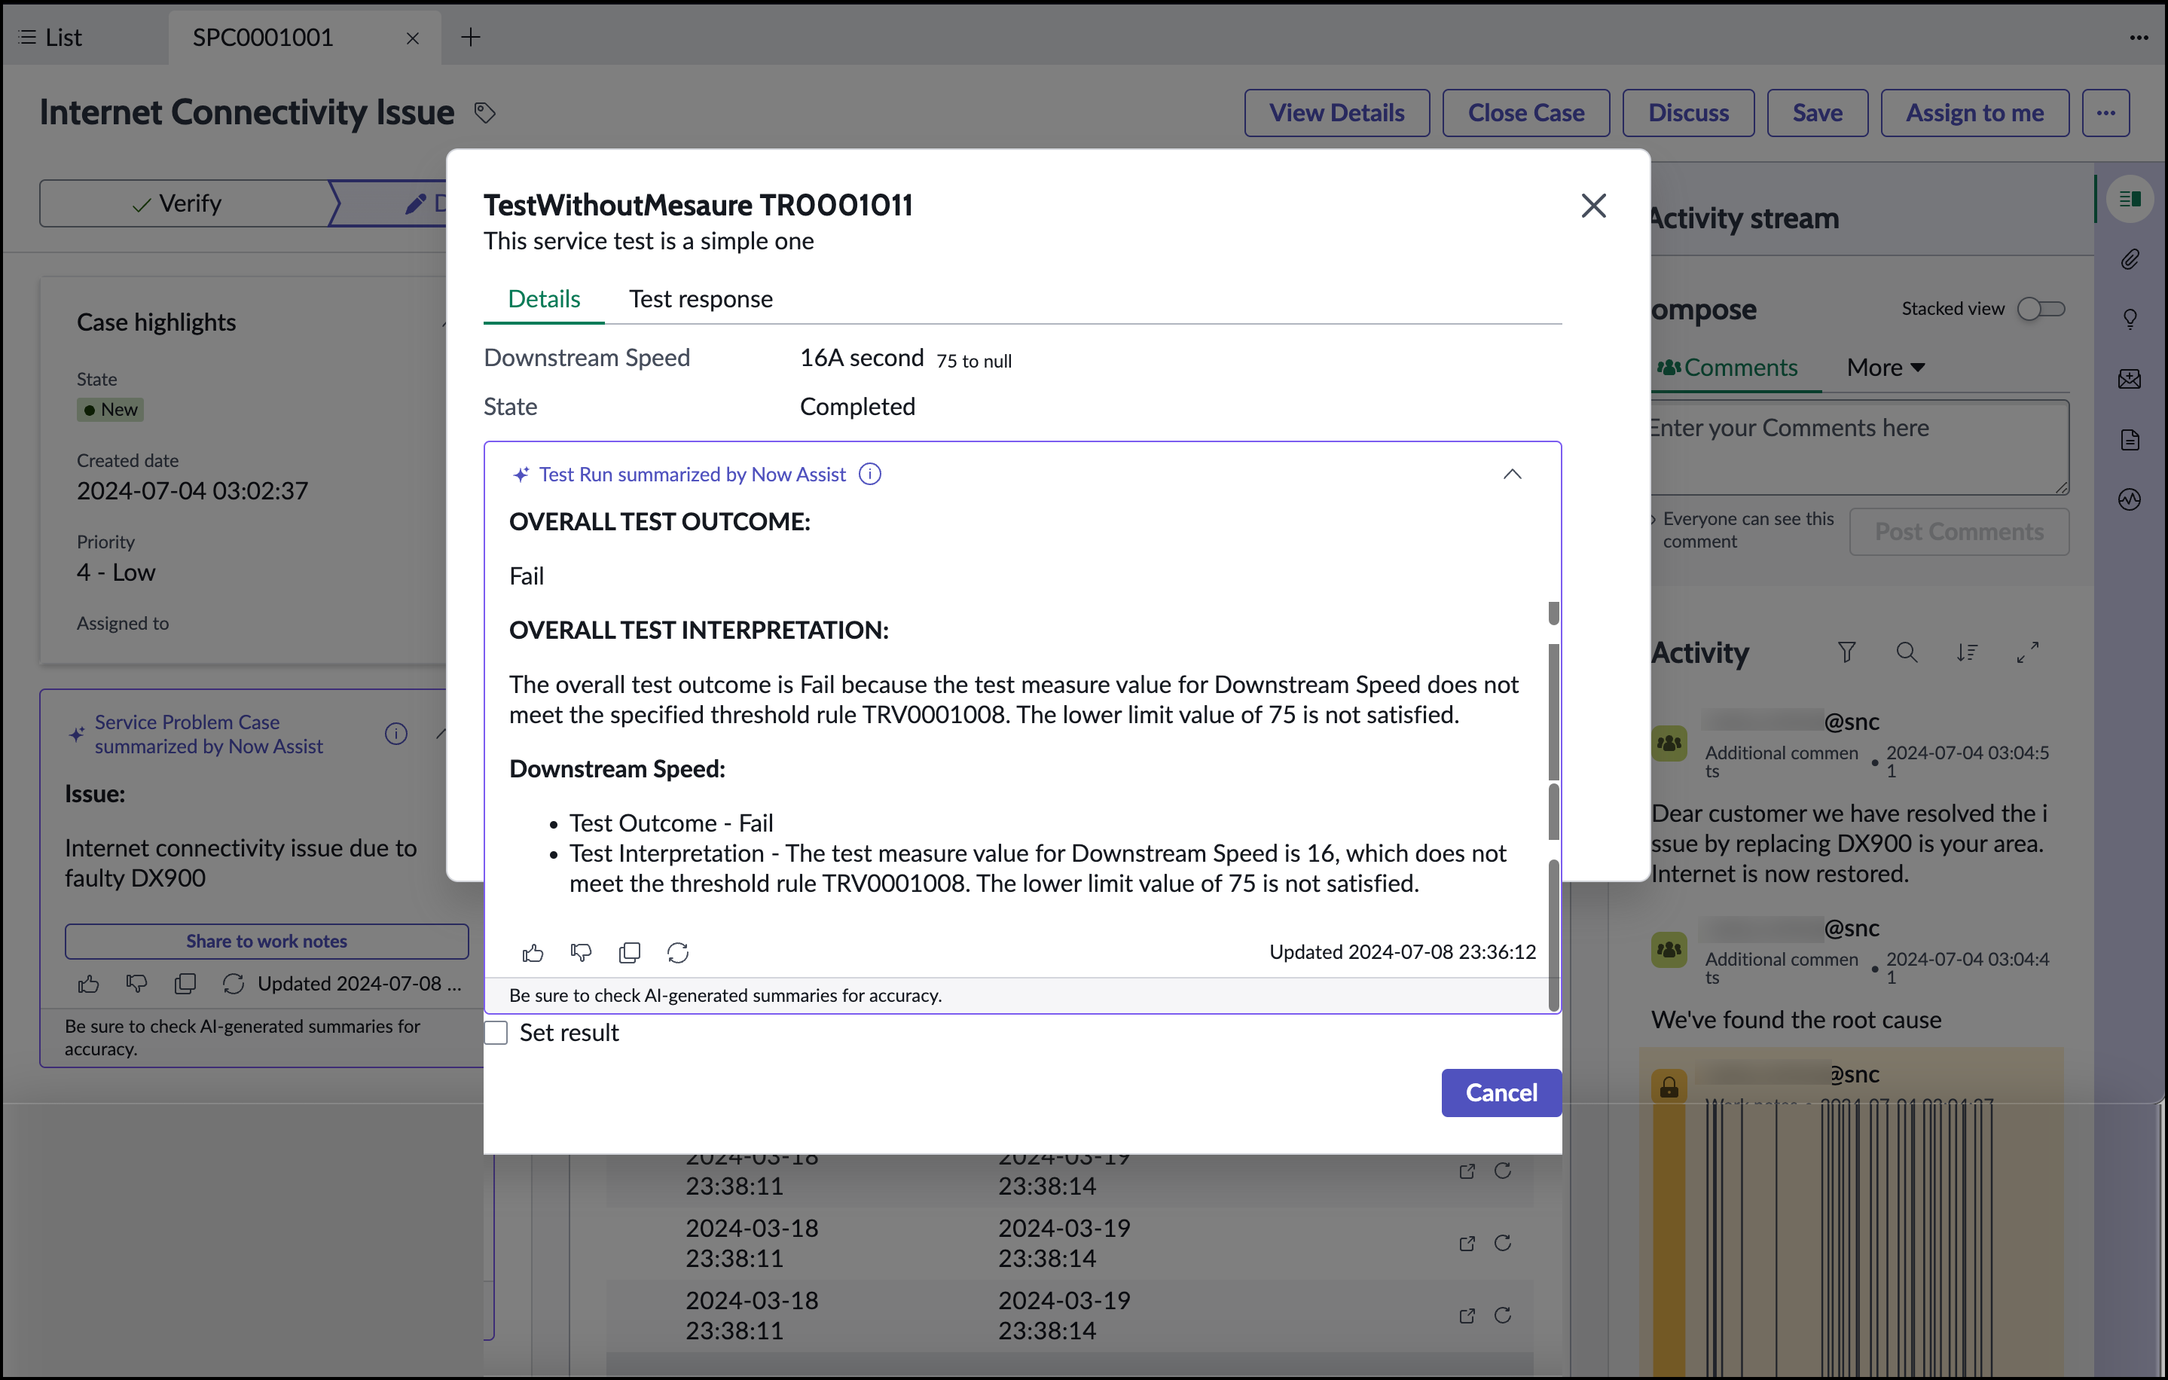This screenshot has width=2168, height=1380.
Task: Open the Discuss button
Action: (1688, 112)
